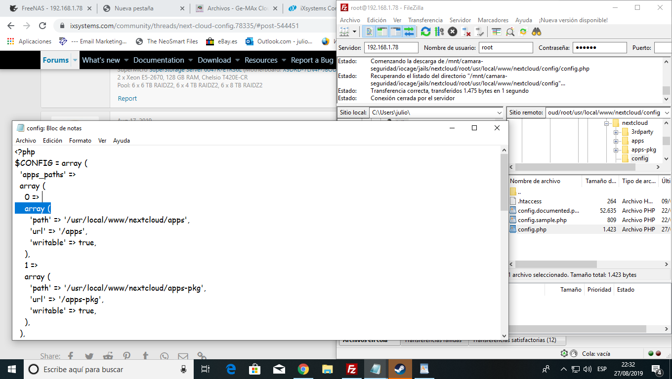This screenshot has width=672, height=379.
Task: Refresh file and folder lists in FileZilla
Action: coord(425,32)
